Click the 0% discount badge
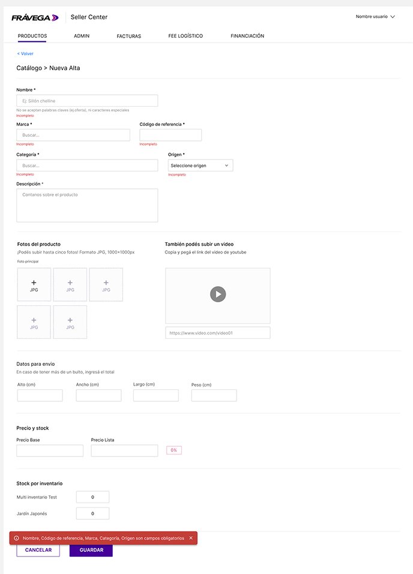 [174, 450]
